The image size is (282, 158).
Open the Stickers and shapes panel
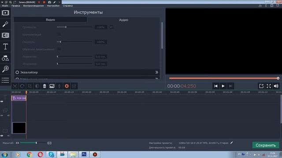pyautogui.click(x=5, y=58)
